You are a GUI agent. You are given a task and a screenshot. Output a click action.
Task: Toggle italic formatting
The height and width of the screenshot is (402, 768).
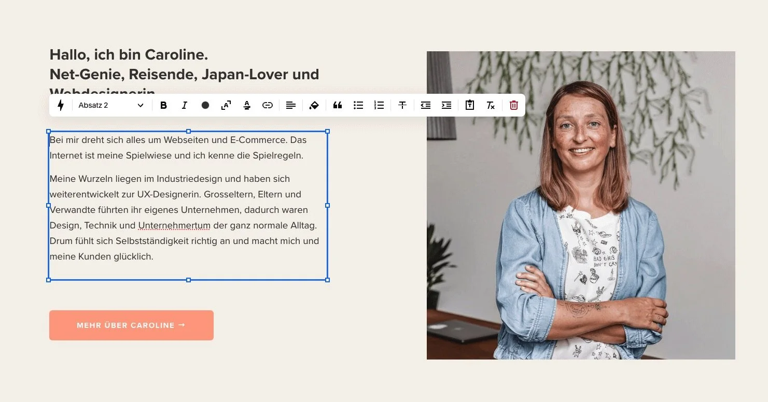[185, 105]
